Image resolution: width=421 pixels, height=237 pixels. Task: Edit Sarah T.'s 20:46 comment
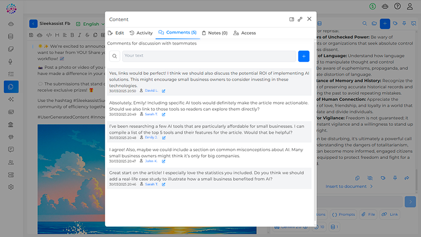164,184
